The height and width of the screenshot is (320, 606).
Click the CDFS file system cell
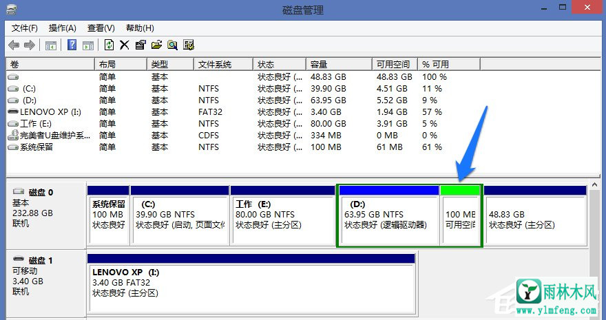pyautogui.click(x=209, y=136)
